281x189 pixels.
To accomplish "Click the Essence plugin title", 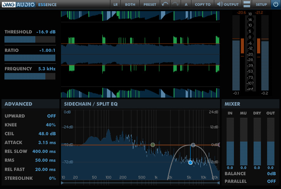I will point(47,5).
